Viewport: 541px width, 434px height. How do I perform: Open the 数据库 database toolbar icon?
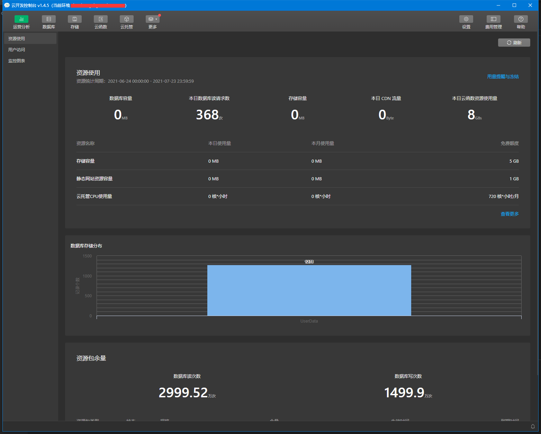49,22
